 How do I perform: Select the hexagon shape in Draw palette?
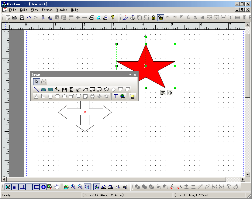point(50,96)
